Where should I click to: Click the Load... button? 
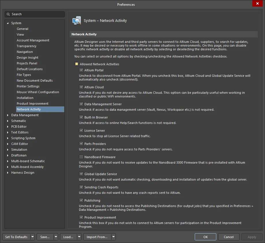(x=69, y=237)
